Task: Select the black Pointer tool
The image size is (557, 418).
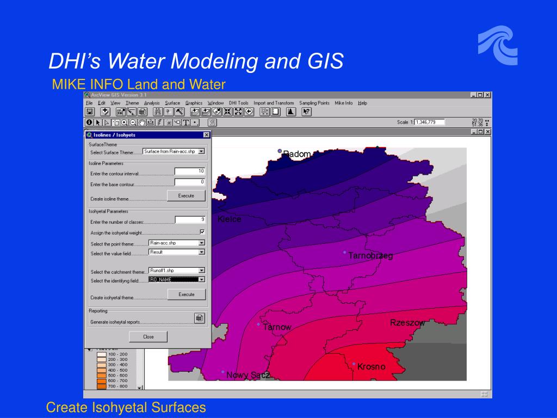Action: [98, 122]
